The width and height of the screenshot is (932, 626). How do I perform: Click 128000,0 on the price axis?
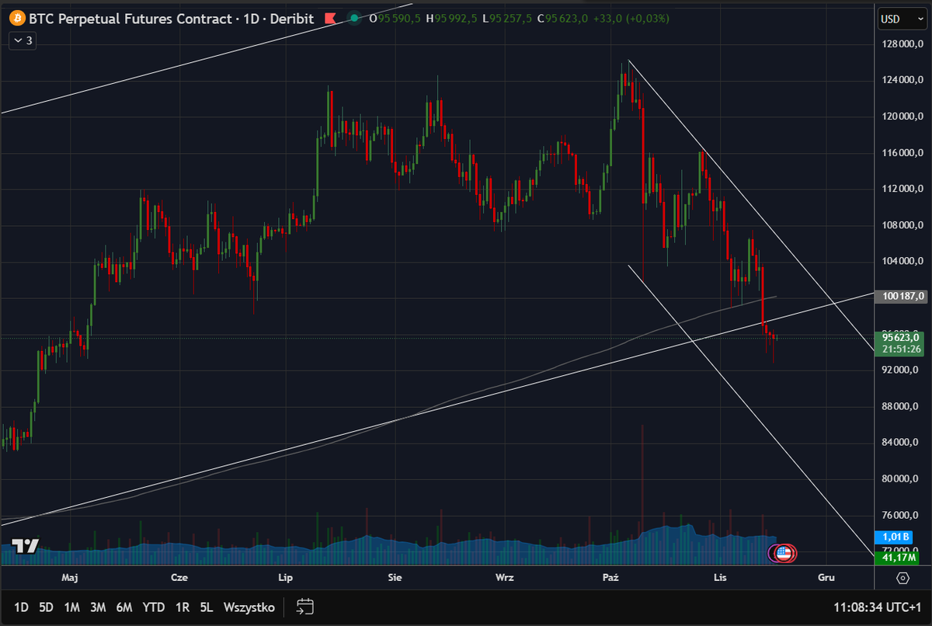tap(901, 44)
